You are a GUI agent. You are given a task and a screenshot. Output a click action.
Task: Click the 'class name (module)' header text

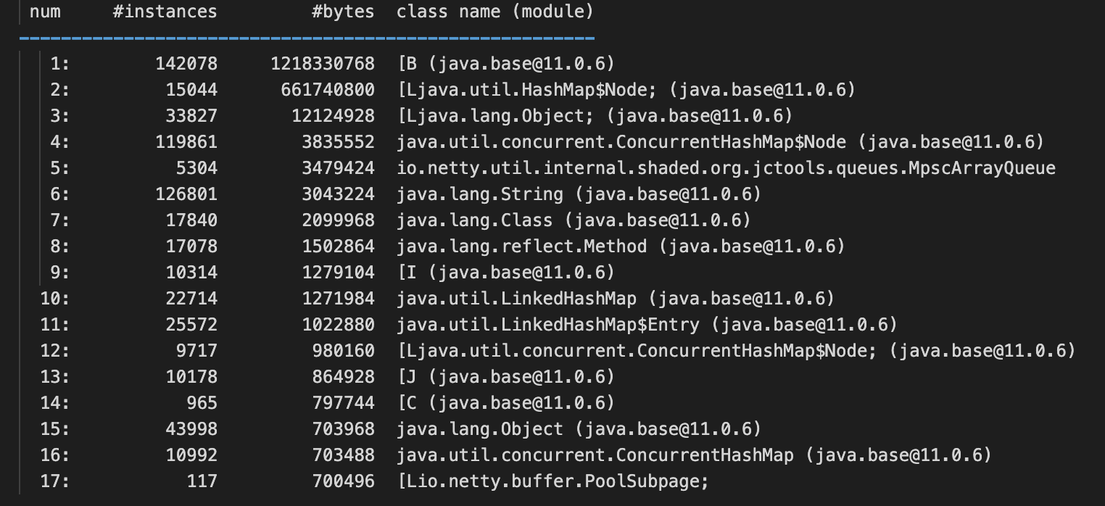pyautogui.click(x=495, y=12)
